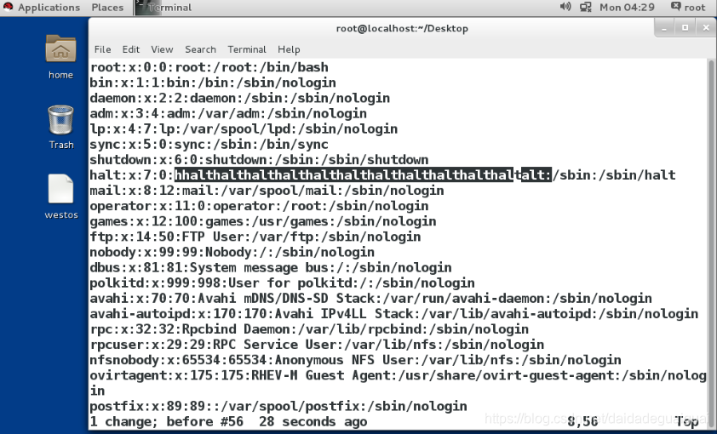The height and width of the screenshot is (434, 717).
Task: Click the volume speaker icon in the top panel
Action: coord(565,7)
